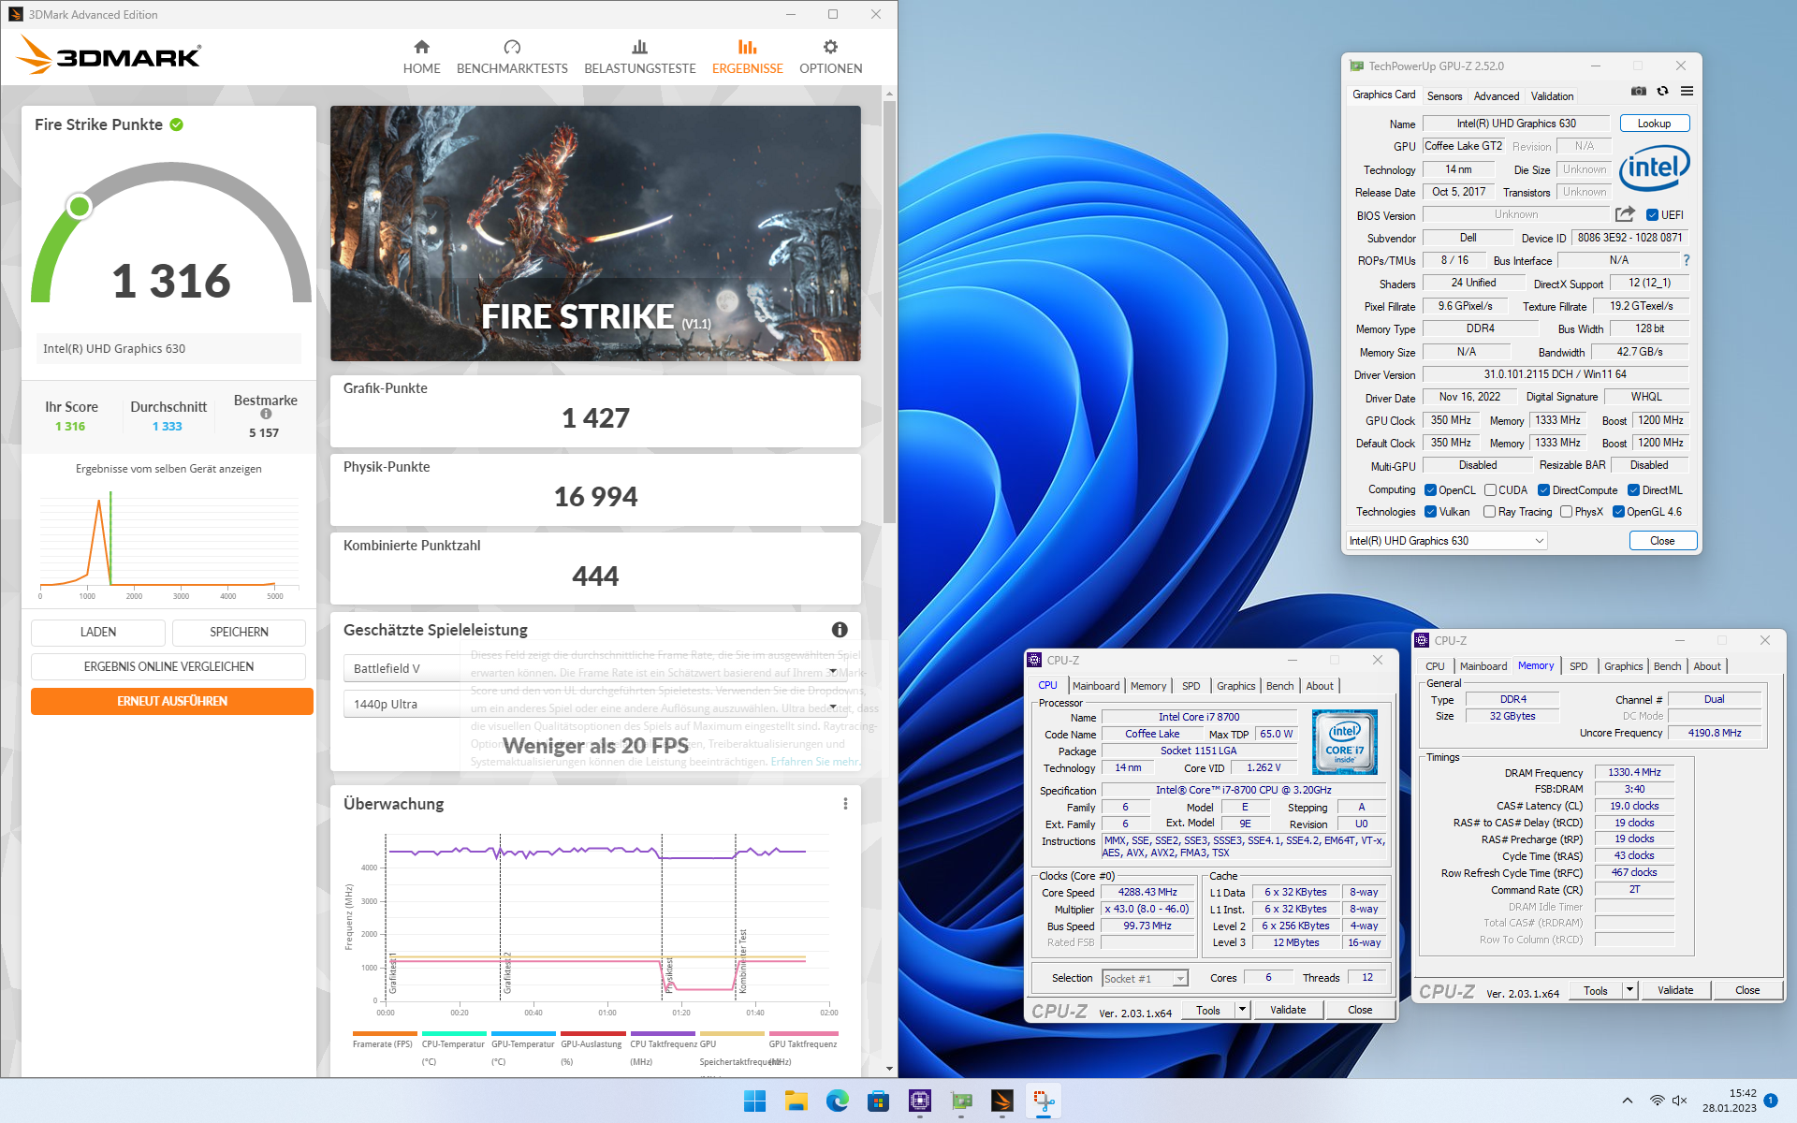This screenshot has height=1123, width=1797.
Task: Open Windows Start menu
Action: tap(754, 1101)
